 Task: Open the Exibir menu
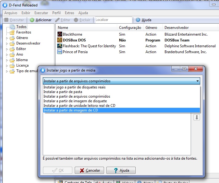[x=26, y=13]
